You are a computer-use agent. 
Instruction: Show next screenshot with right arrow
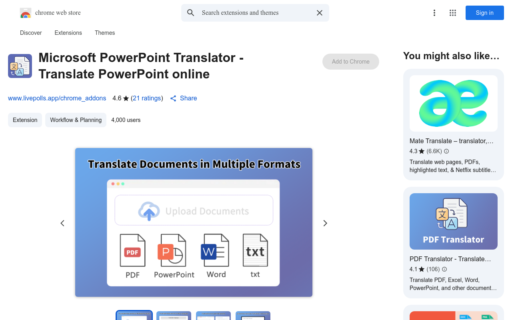[x=325, y=223]
